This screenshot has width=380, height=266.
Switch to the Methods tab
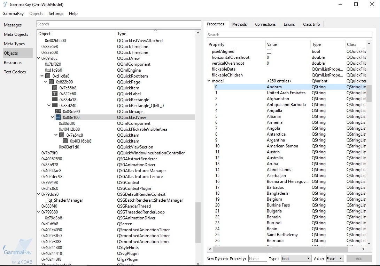click(239, 24)
